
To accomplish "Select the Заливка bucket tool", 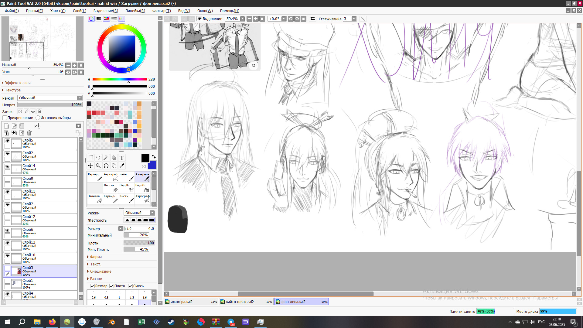I will [95, 199].
